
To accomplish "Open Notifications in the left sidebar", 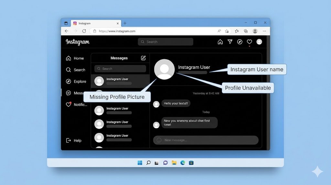I will [76, 104].
